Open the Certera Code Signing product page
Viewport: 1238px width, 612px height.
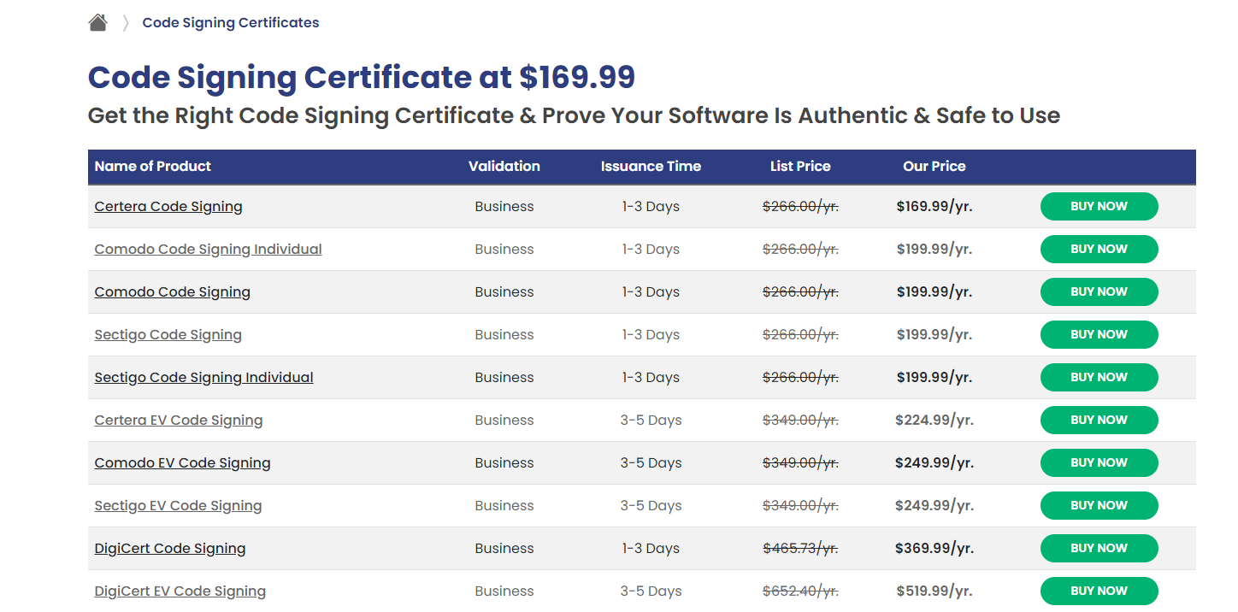(168, 206)
